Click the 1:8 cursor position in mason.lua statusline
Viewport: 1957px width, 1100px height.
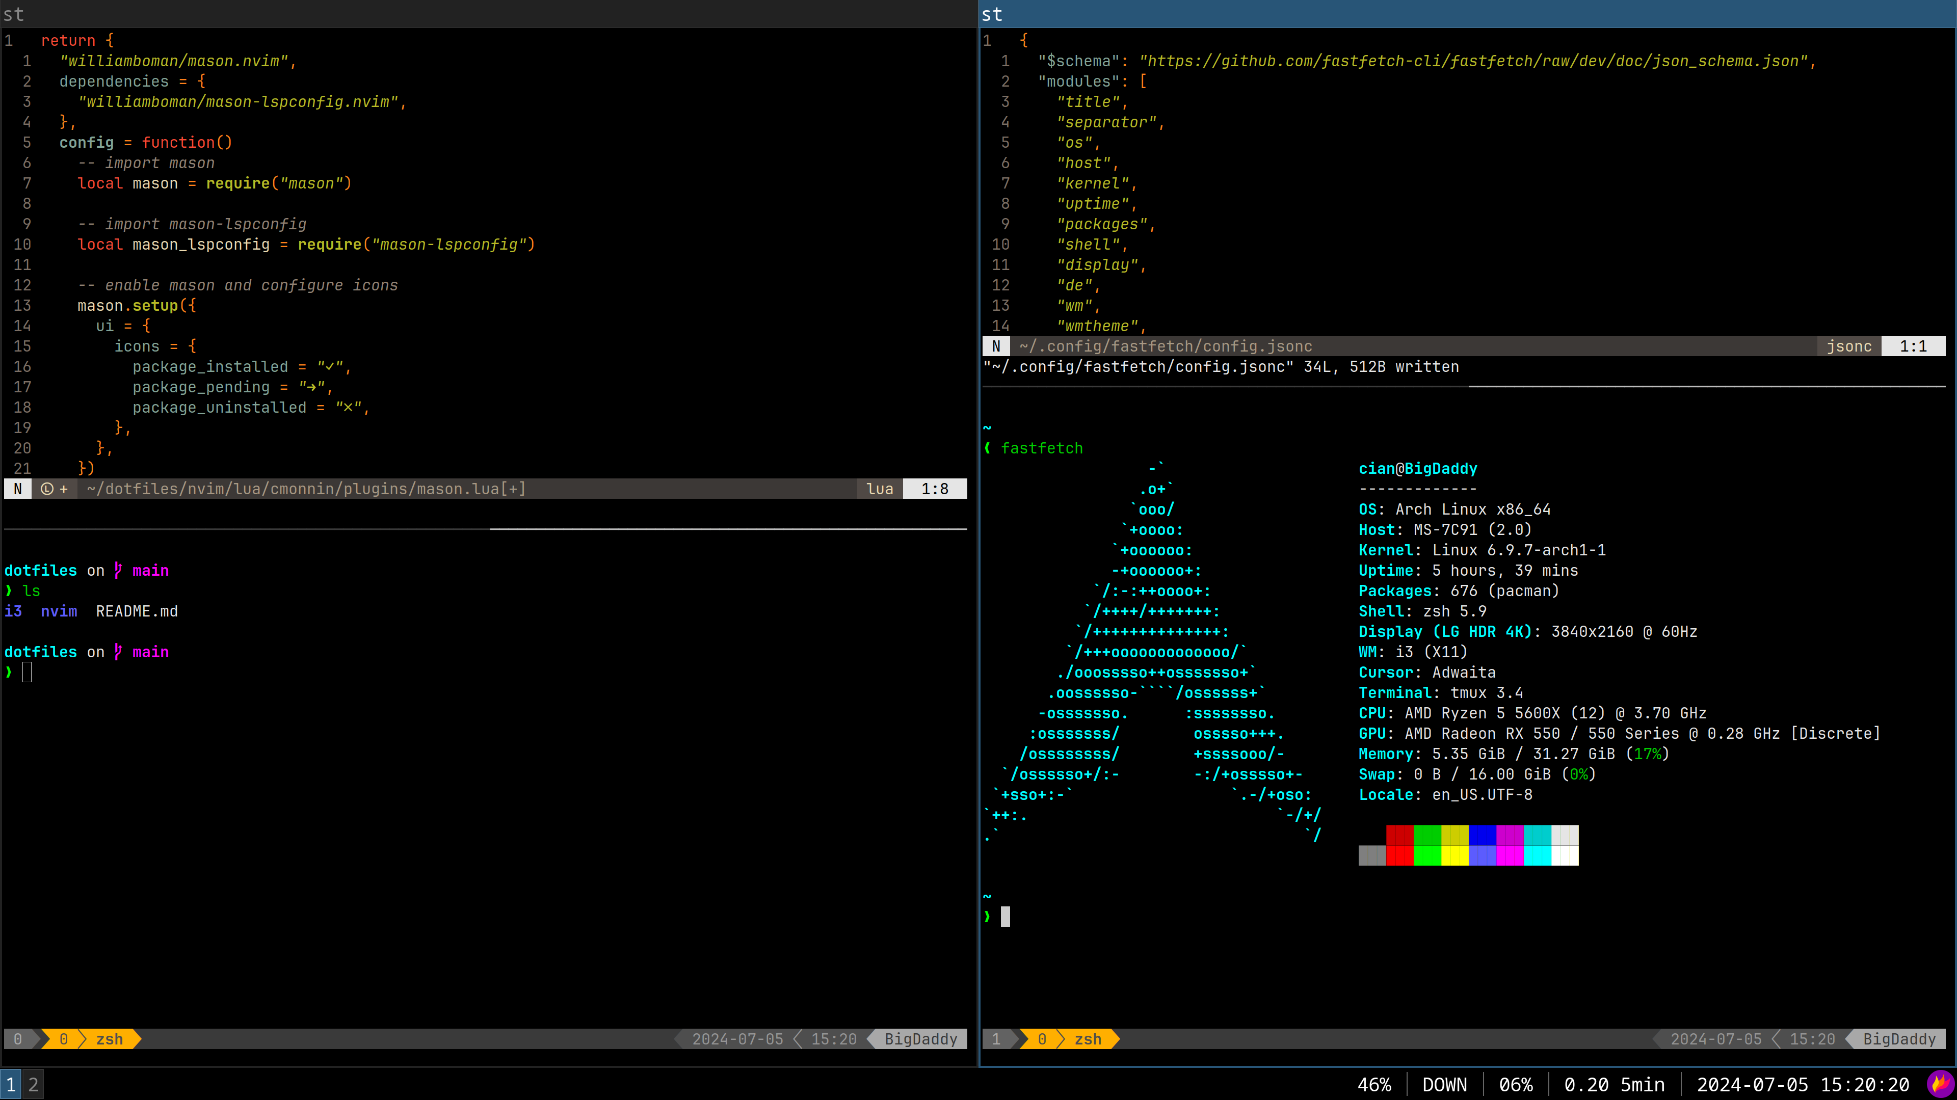pyautogui.click(x=935, y=489)
